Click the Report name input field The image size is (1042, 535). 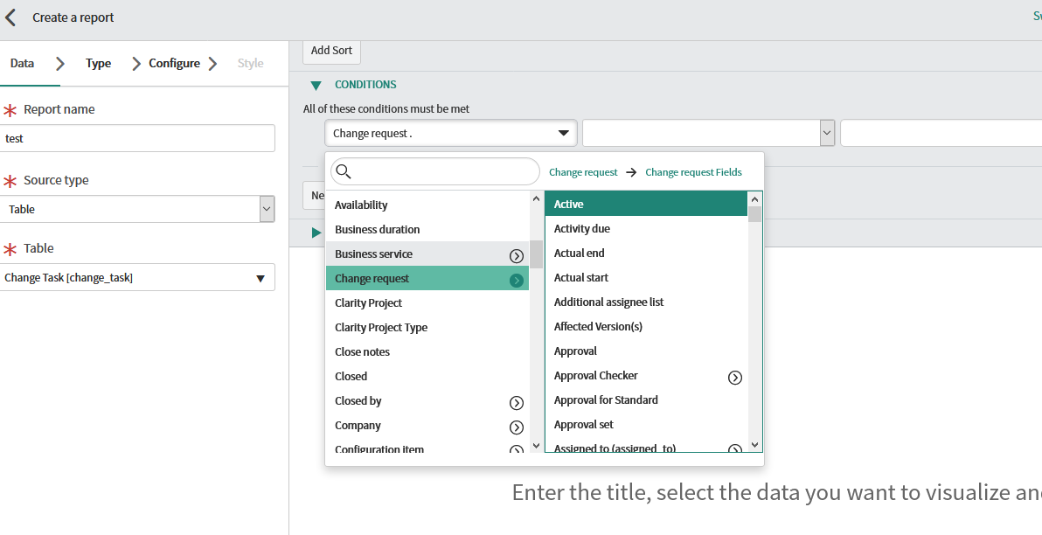pyautogui.click(x=138, y=138)
